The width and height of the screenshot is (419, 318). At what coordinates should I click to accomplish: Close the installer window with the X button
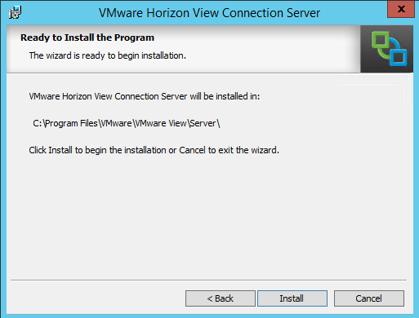point(401,9)
